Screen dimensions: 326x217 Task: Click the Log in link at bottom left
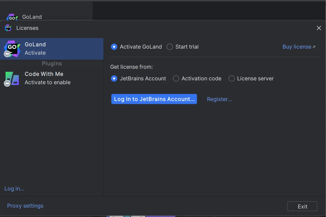[x=14, y=189]
